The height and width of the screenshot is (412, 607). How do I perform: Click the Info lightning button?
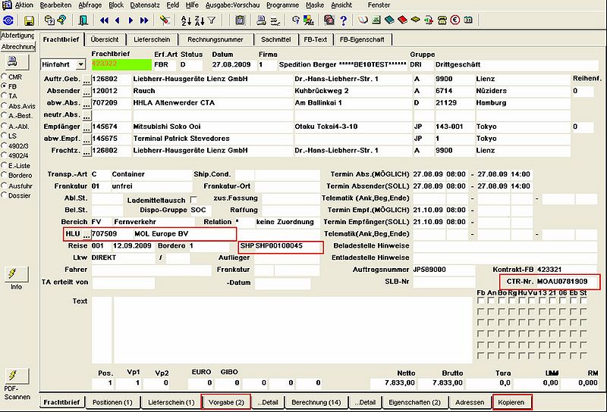(x=16, y=274)
